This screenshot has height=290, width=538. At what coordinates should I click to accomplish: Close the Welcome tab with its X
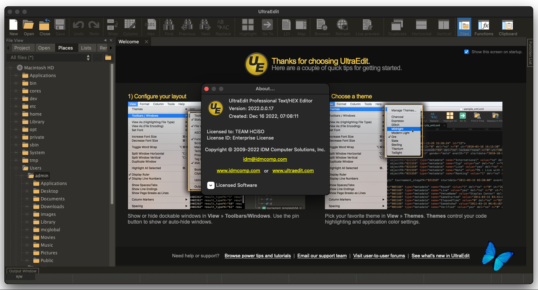(146, 42)
